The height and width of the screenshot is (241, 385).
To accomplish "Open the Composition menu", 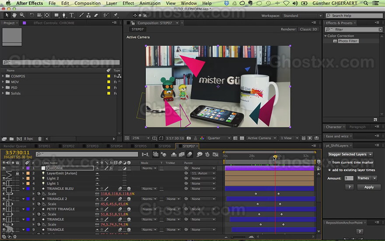I will click(x=87, y=3).
